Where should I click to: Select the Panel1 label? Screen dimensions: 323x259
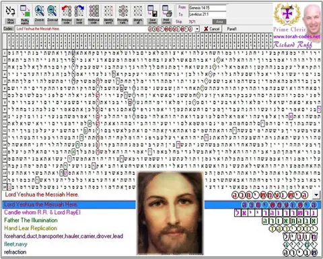pos(231,29)
